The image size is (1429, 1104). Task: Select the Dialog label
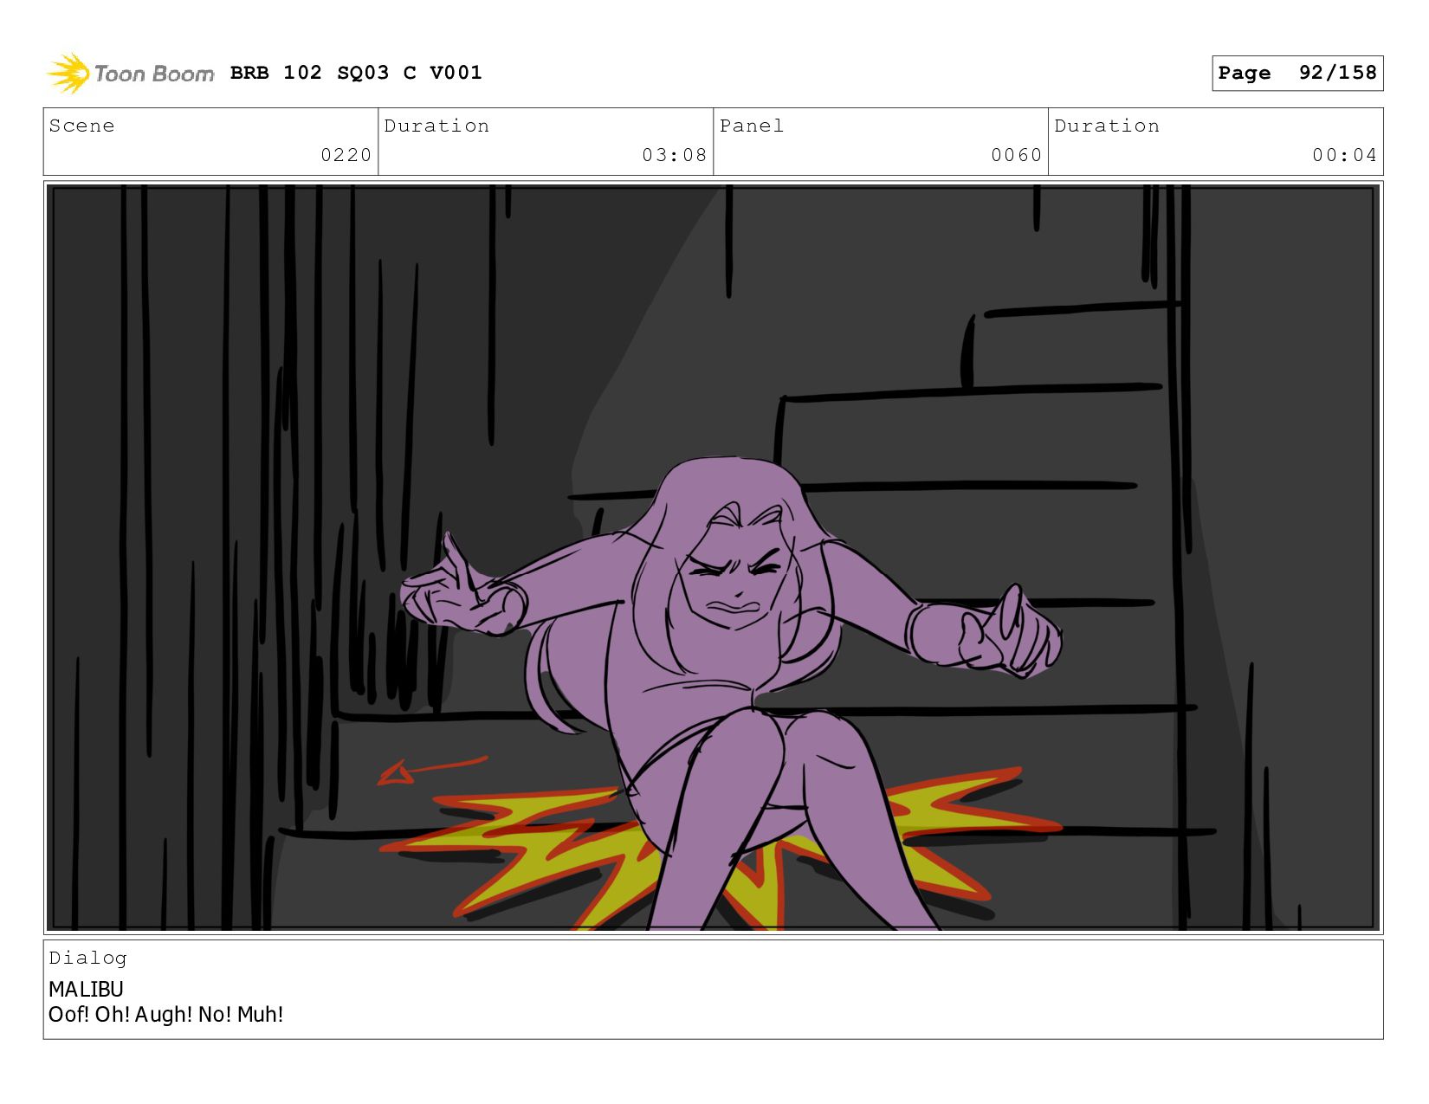point(87,958)
